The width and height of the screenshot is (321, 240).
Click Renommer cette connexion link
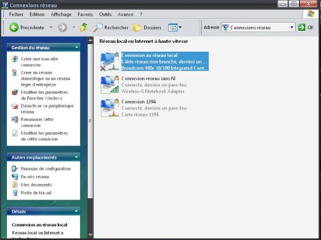[37, 122]
